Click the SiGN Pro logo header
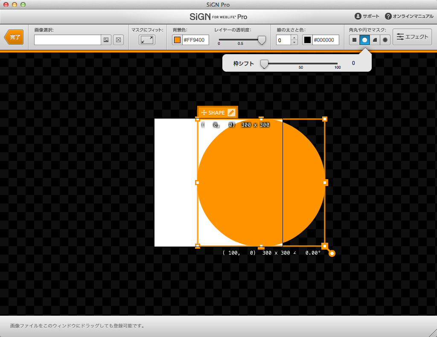The width and height of the screenshot is (437, 337). pos(218,17)
